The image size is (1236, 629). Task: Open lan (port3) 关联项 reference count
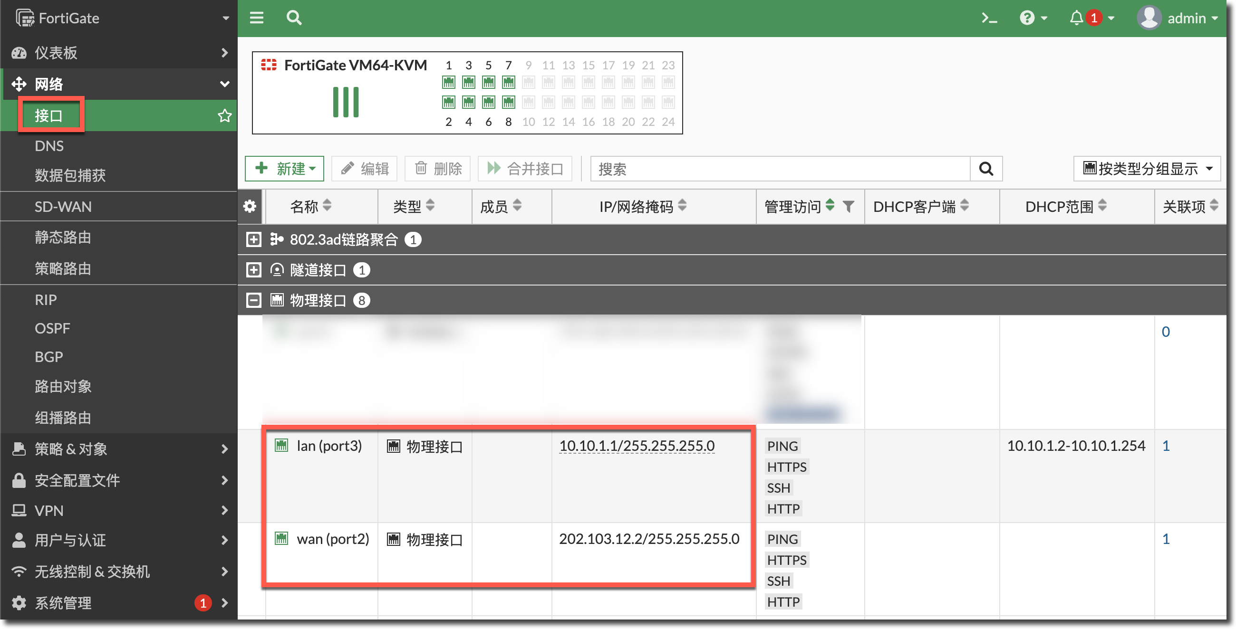click(x=1166, y=446)
